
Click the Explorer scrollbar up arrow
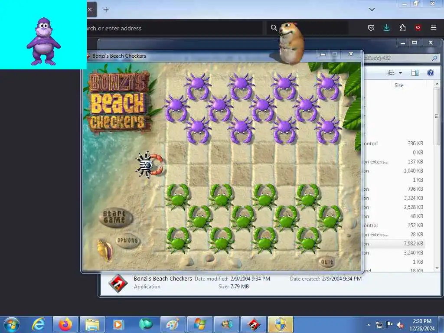(437, 84)
